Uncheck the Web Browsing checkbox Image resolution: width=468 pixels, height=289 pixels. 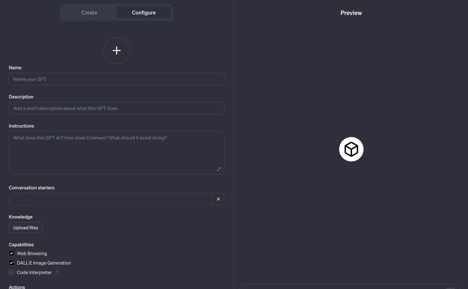(11, 253)
